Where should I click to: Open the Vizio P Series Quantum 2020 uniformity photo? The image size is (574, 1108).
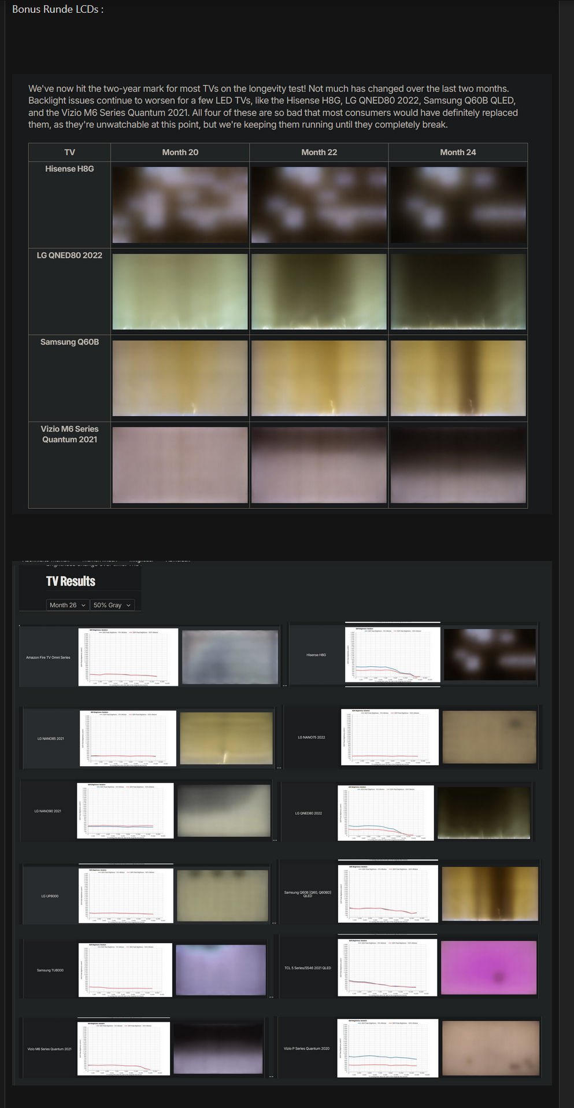pyautogui.click(x=491, y=1048)
